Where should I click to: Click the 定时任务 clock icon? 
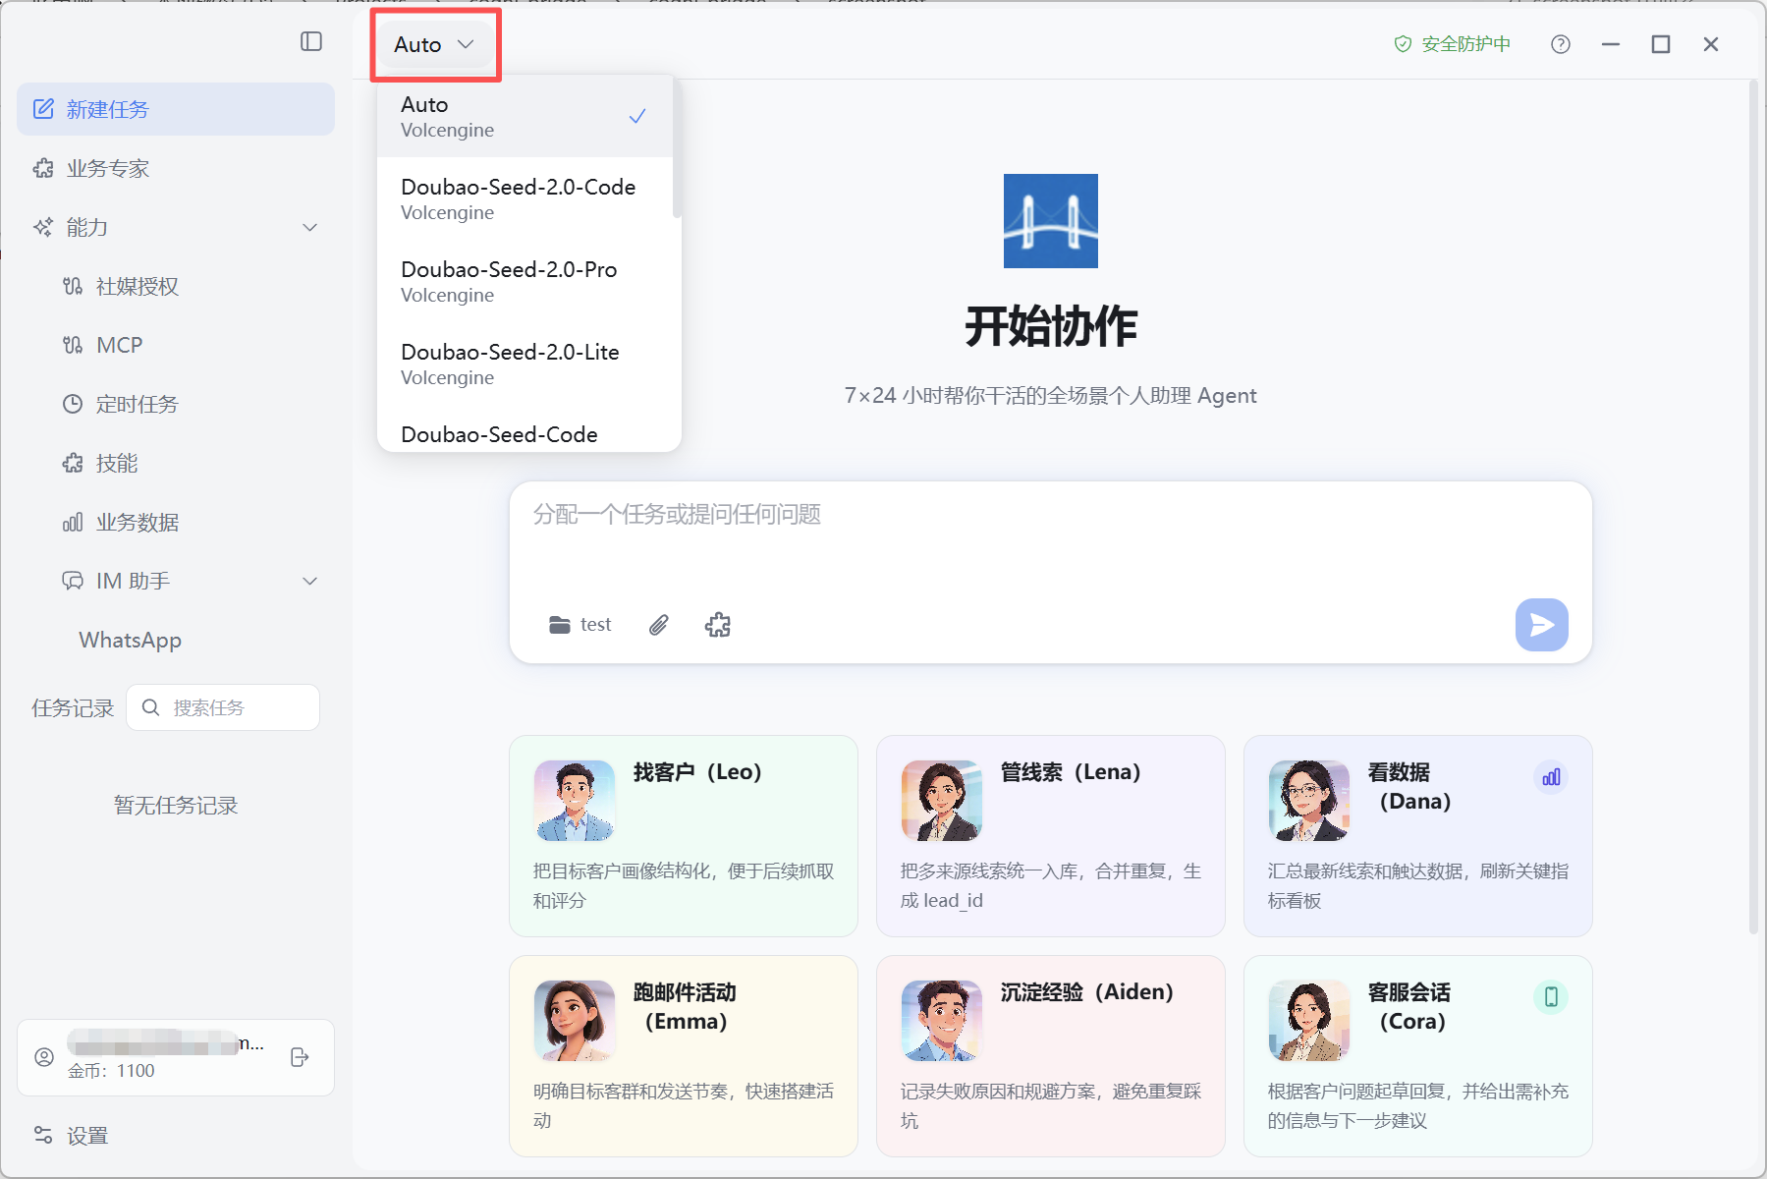[x=73, y=404]
